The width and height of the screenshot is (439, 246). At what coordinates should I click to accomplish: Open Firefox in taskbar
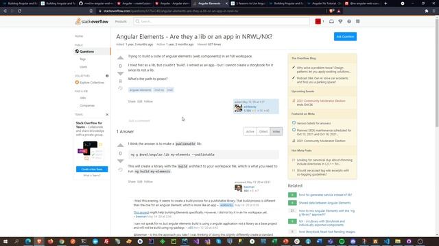[x=50, y=241]
